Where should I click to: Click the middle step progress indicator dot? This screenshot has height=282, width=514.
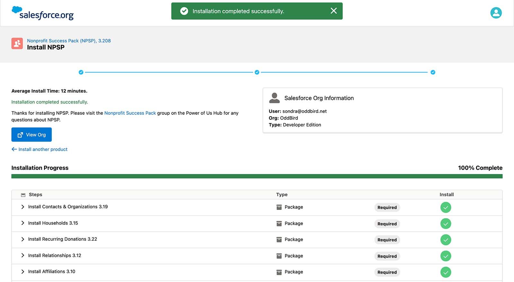[257, 72]
